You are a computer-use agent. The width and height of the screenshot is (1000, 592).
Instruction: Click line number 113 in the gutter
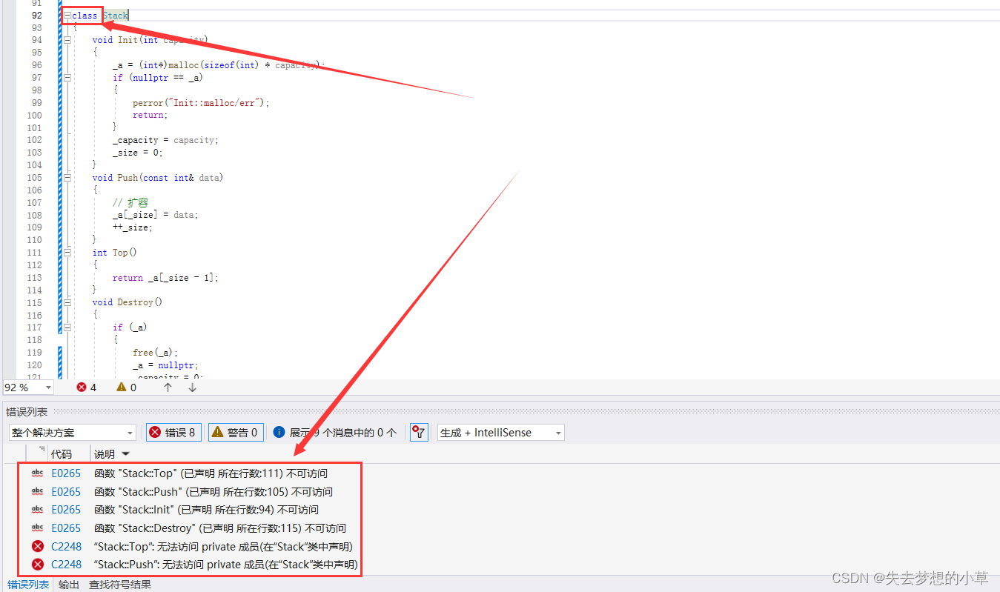(34, 278)
